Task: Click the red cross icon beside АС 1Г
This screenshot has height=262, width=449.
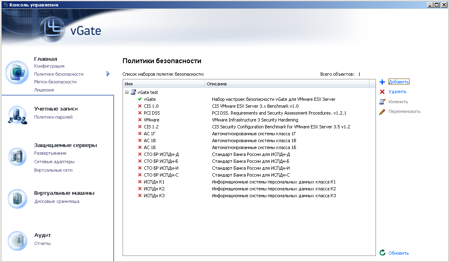Action: (x=140, y=133)
